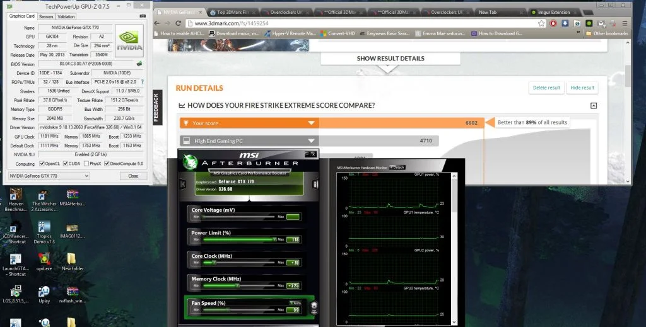Image resolution: width=646 pixels, height=327 pixels.
Task: Toggle the DirectCompute 5.0 checkbox
Action: point(107,164)
